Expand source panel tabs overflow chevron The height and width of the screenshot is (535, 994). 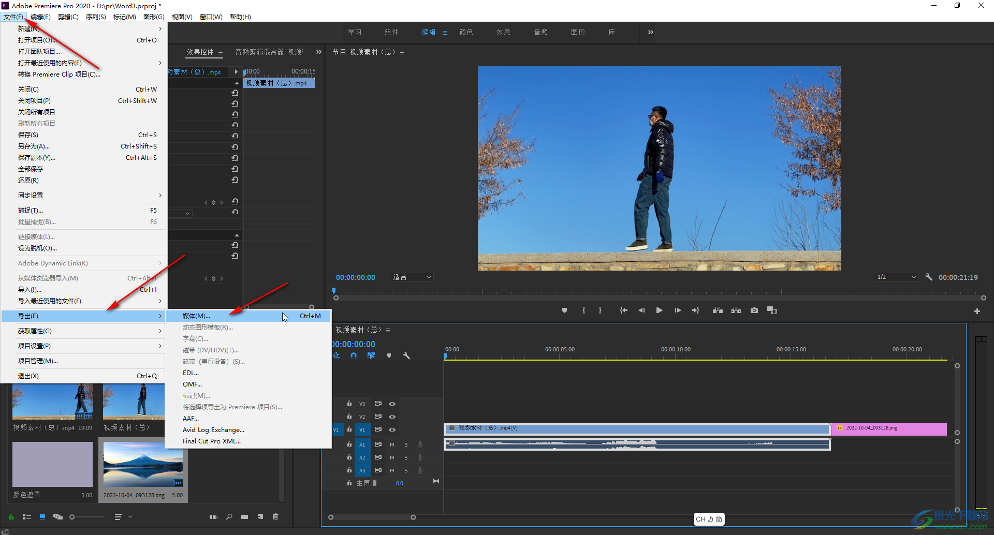tap(319, 52)
